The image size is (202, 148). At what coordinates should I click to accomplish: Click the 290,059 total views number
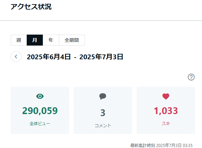[x=40, y=111]
